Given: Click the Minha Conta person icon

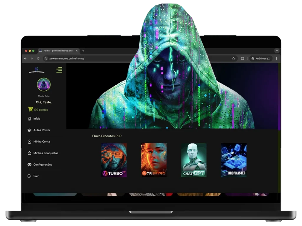Looking at the screenshot, I should tap(29, 142).
